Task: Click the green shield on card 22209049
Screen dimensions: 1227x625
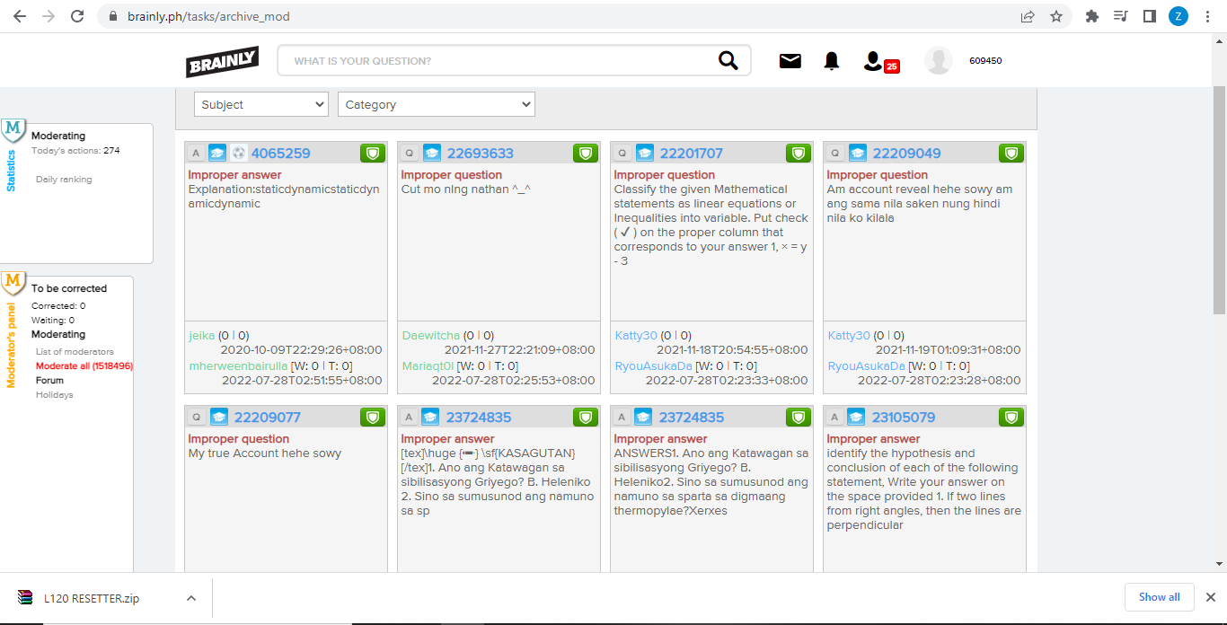Action: [1011, 153]
